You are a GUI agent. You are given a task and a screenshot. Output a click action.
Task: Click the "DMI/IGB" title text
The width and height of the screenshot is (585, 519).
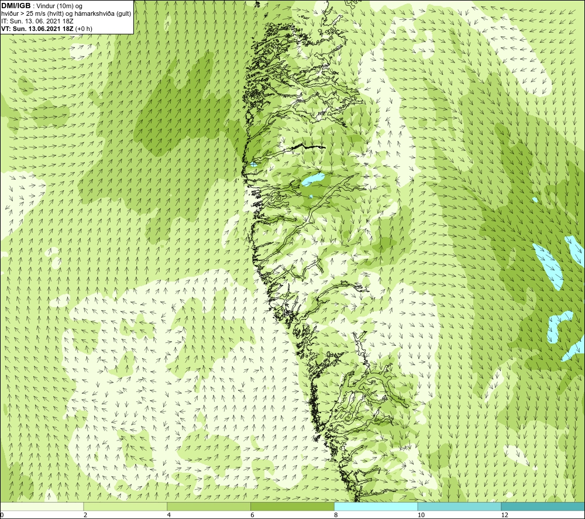(16, 6)
